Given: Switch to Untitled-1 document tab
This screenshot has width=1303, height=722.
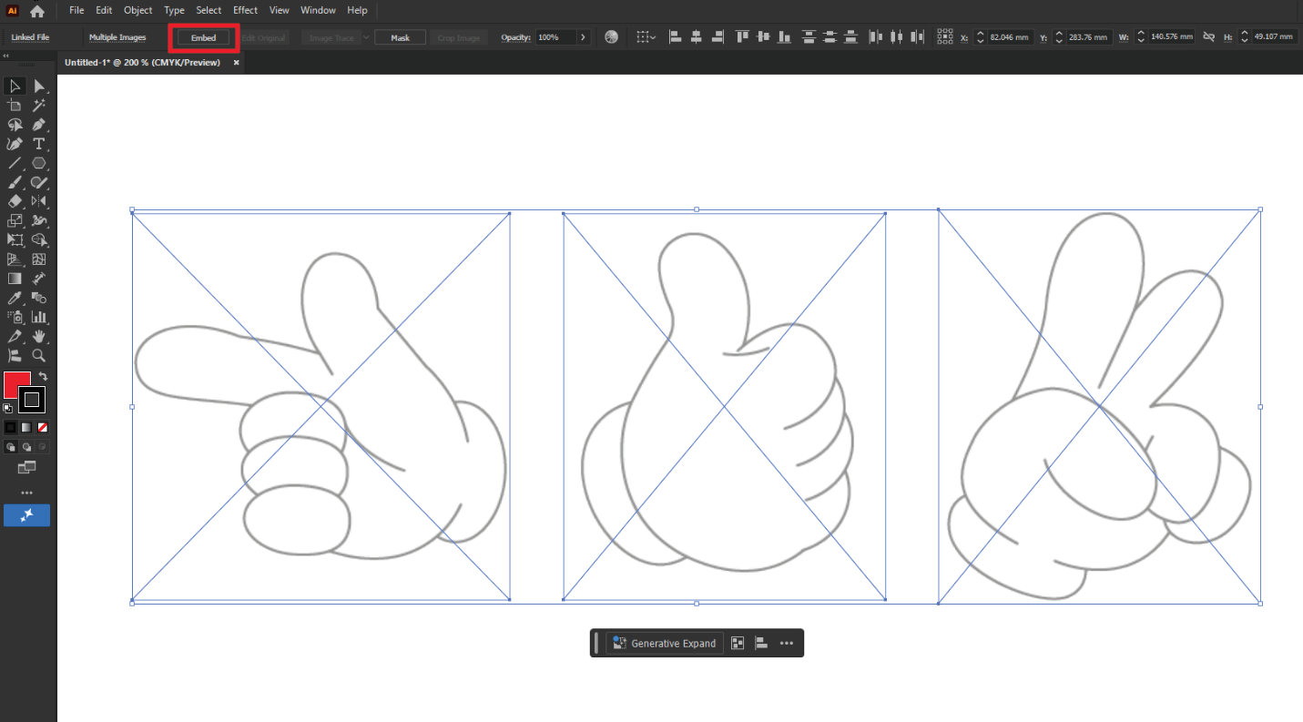Looking at the screenshot, I should coord(142,63).
